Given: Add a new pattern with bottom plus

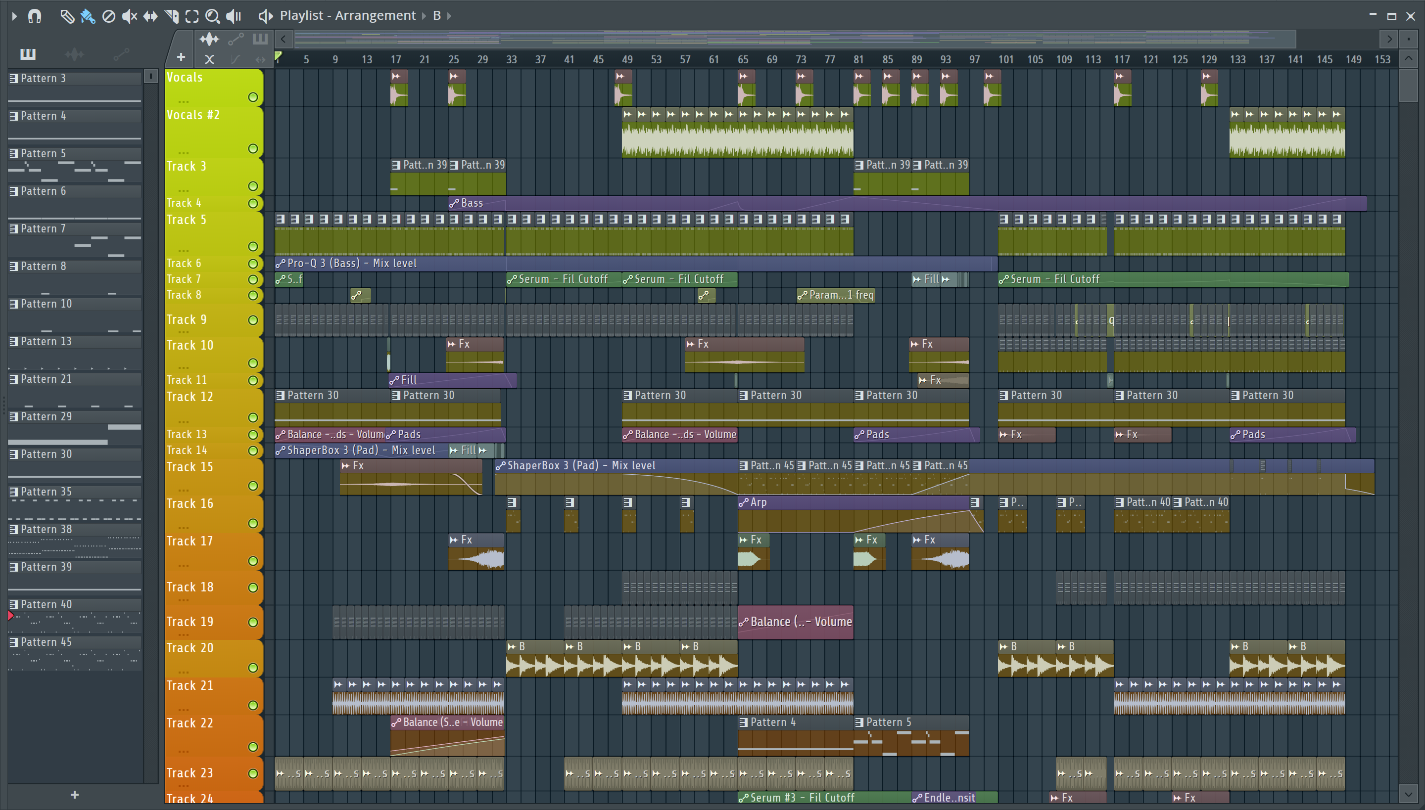Looking at the screenshot, I should tap(75, 794).
